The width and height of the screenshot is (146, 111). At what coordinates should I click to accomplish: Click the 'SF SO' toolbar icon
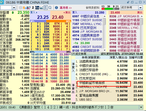pyautogui.click(x=46, y=8)
